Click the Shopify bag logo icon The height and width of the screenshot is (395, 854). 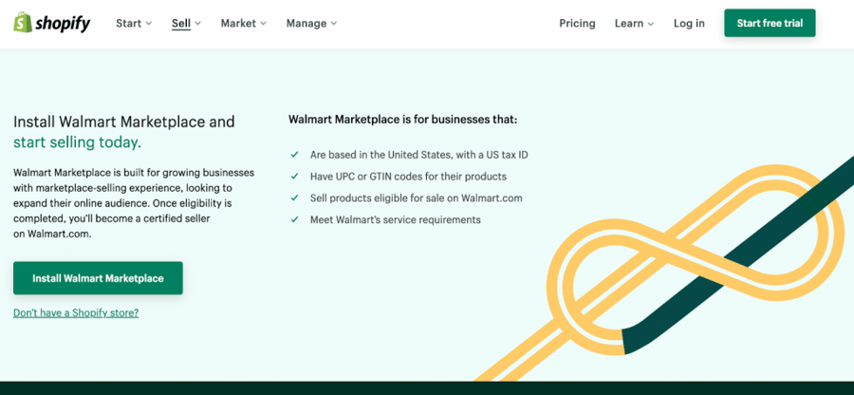pyautogui.click(x=23, y=23)
